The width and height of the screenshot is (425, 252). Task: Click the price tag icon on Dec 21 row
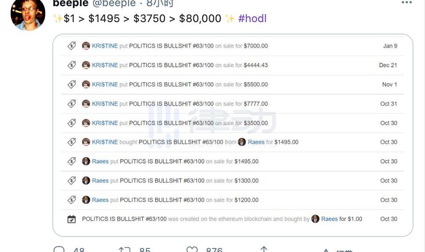click(71, 65)
